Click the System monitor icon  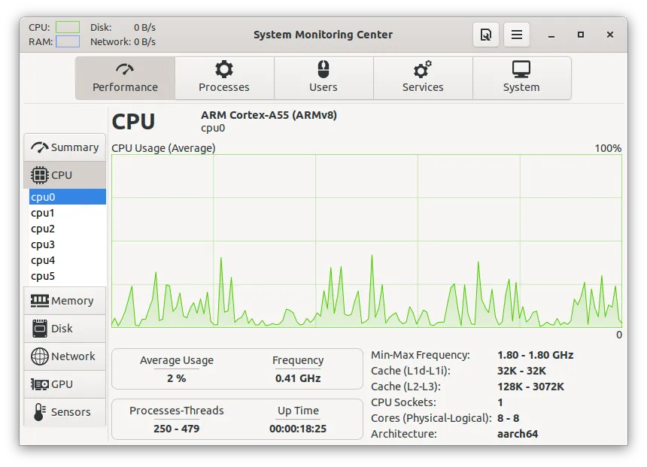pyautogui.click(x=521, y=70)
